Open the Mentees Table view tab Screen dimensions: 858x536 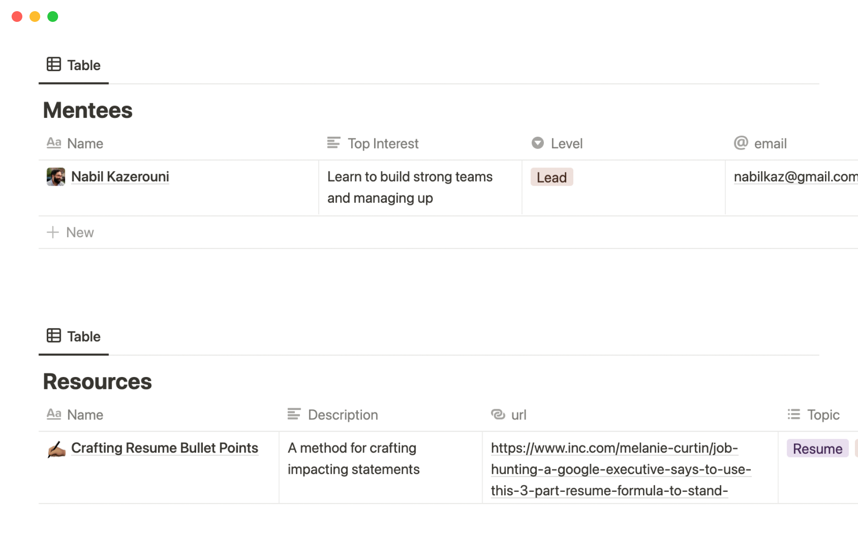(74, 65)
